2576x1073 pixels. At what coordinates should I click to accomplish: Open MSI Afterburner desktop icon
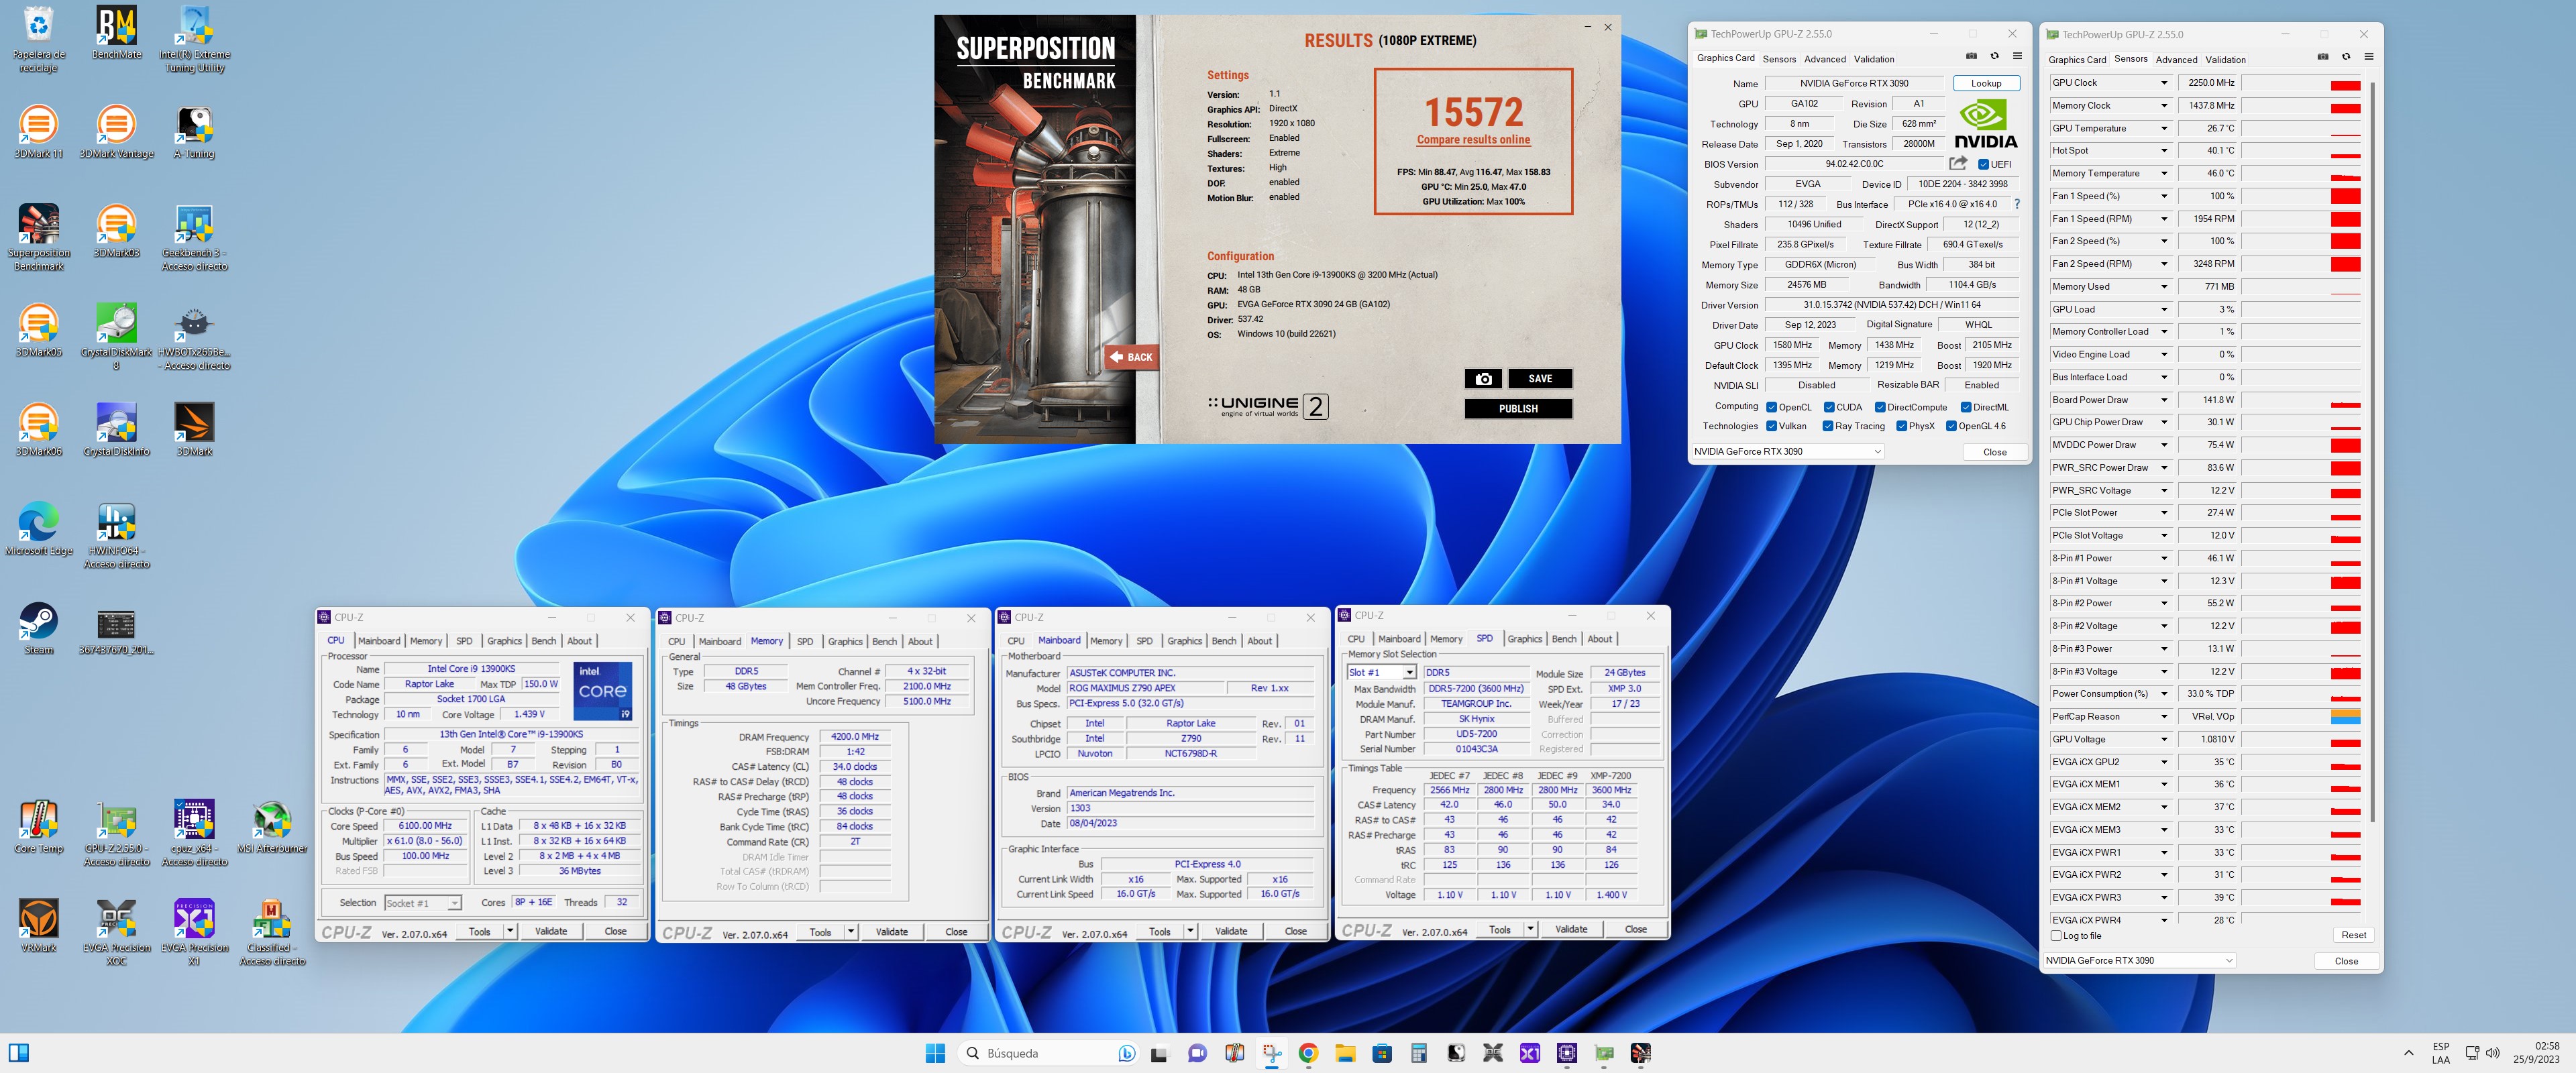pyautogui.click(x=272, y=827)
